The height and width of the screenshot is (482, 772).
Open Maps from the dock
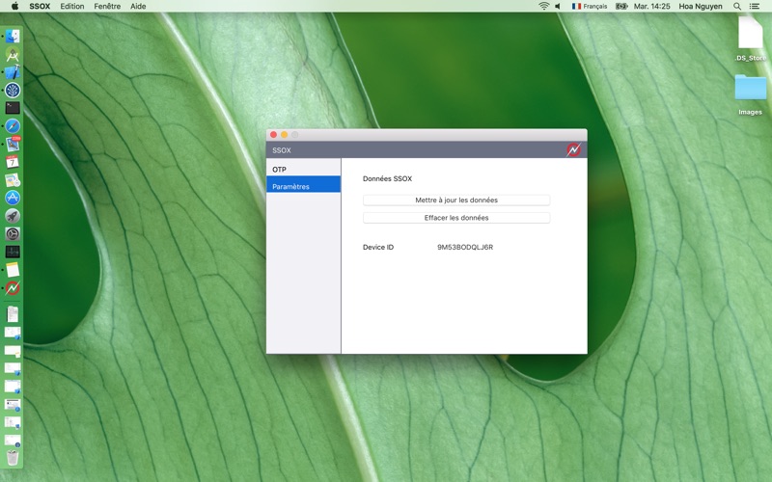[x=13, y=180]
